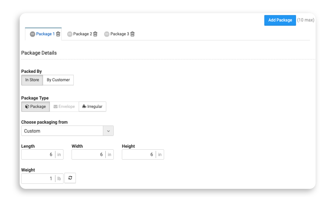This screenshot has height=202, width=335.
Task: Click the Package Details heading
Action: click(x=39, y=53)
